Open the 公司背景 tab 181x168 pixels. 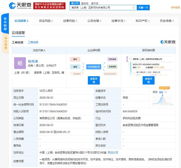21,21
